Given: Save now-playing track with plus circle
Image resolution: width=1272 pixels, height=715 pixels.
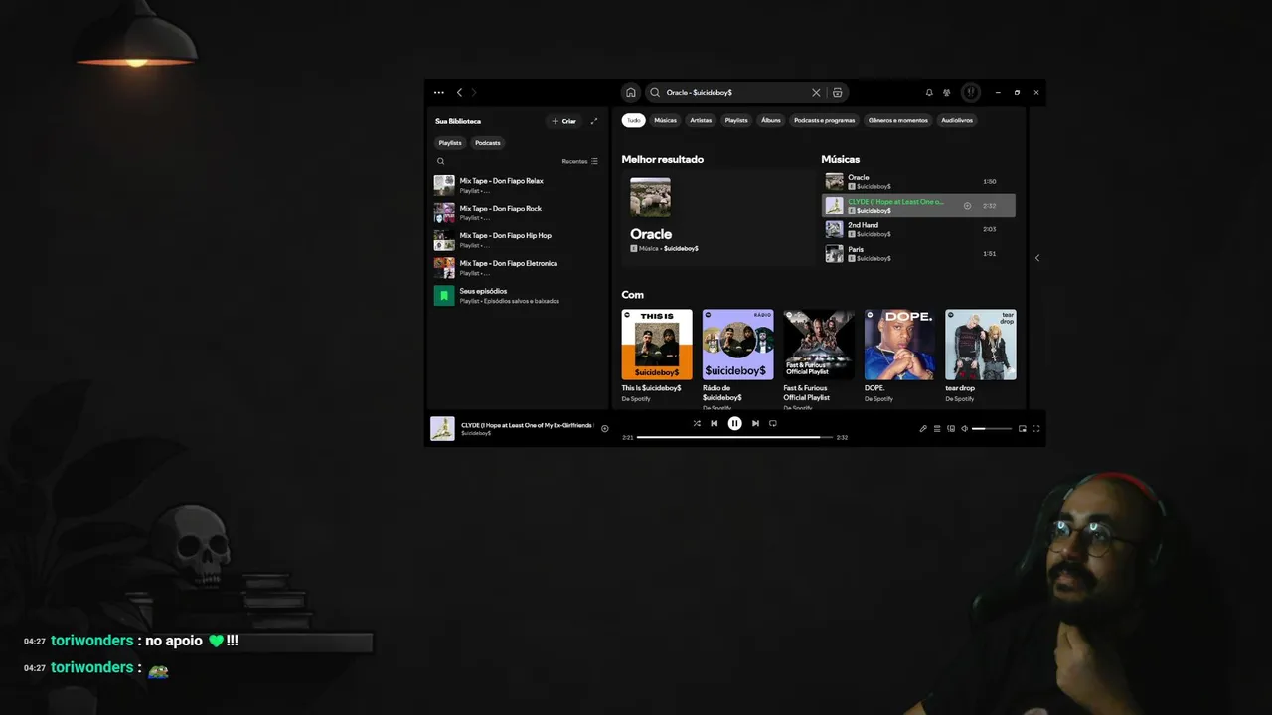Looking at the screenshot, I should (x=604, y=429).
